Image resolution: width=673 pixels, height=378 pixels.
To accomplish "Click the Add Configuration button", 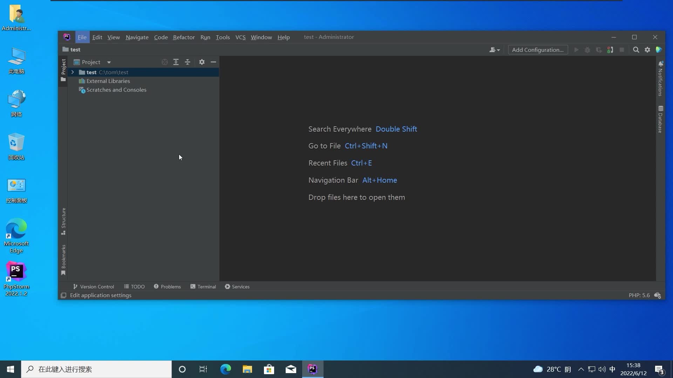I will tap(538, 50).
